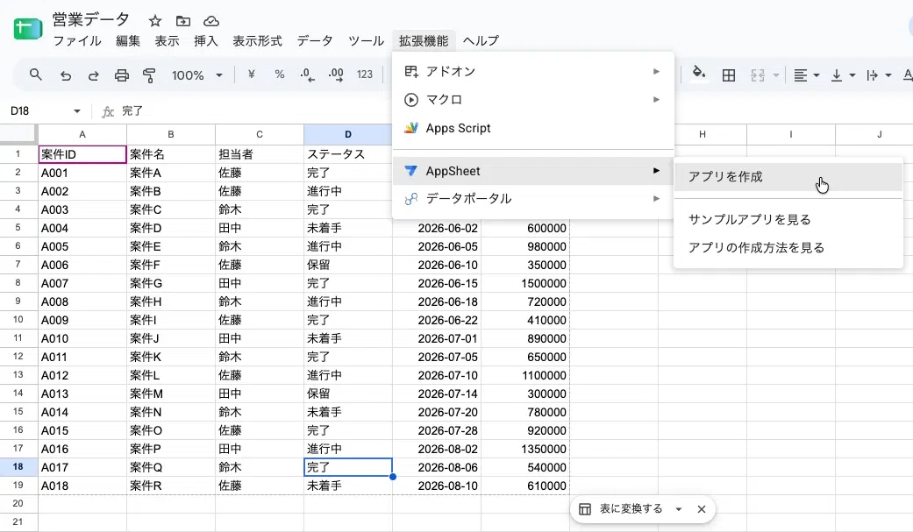The image size is (913, 532).
Task: Format as percent
Action: 280,74
